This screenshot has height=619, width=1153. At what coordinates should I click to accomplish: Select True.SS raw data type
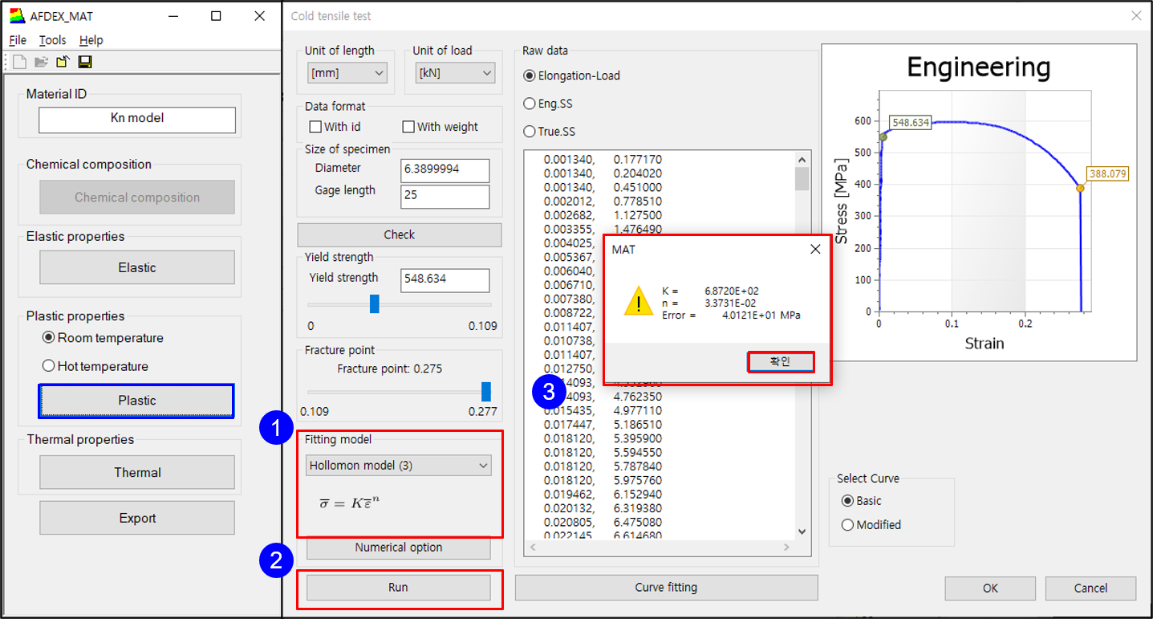tap(550, 132)
